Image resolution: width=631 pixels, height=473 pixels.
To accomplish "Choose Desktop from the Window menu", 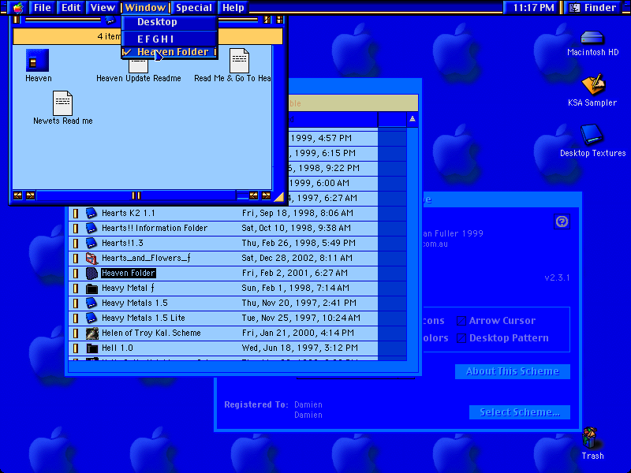I will point(170,22).
